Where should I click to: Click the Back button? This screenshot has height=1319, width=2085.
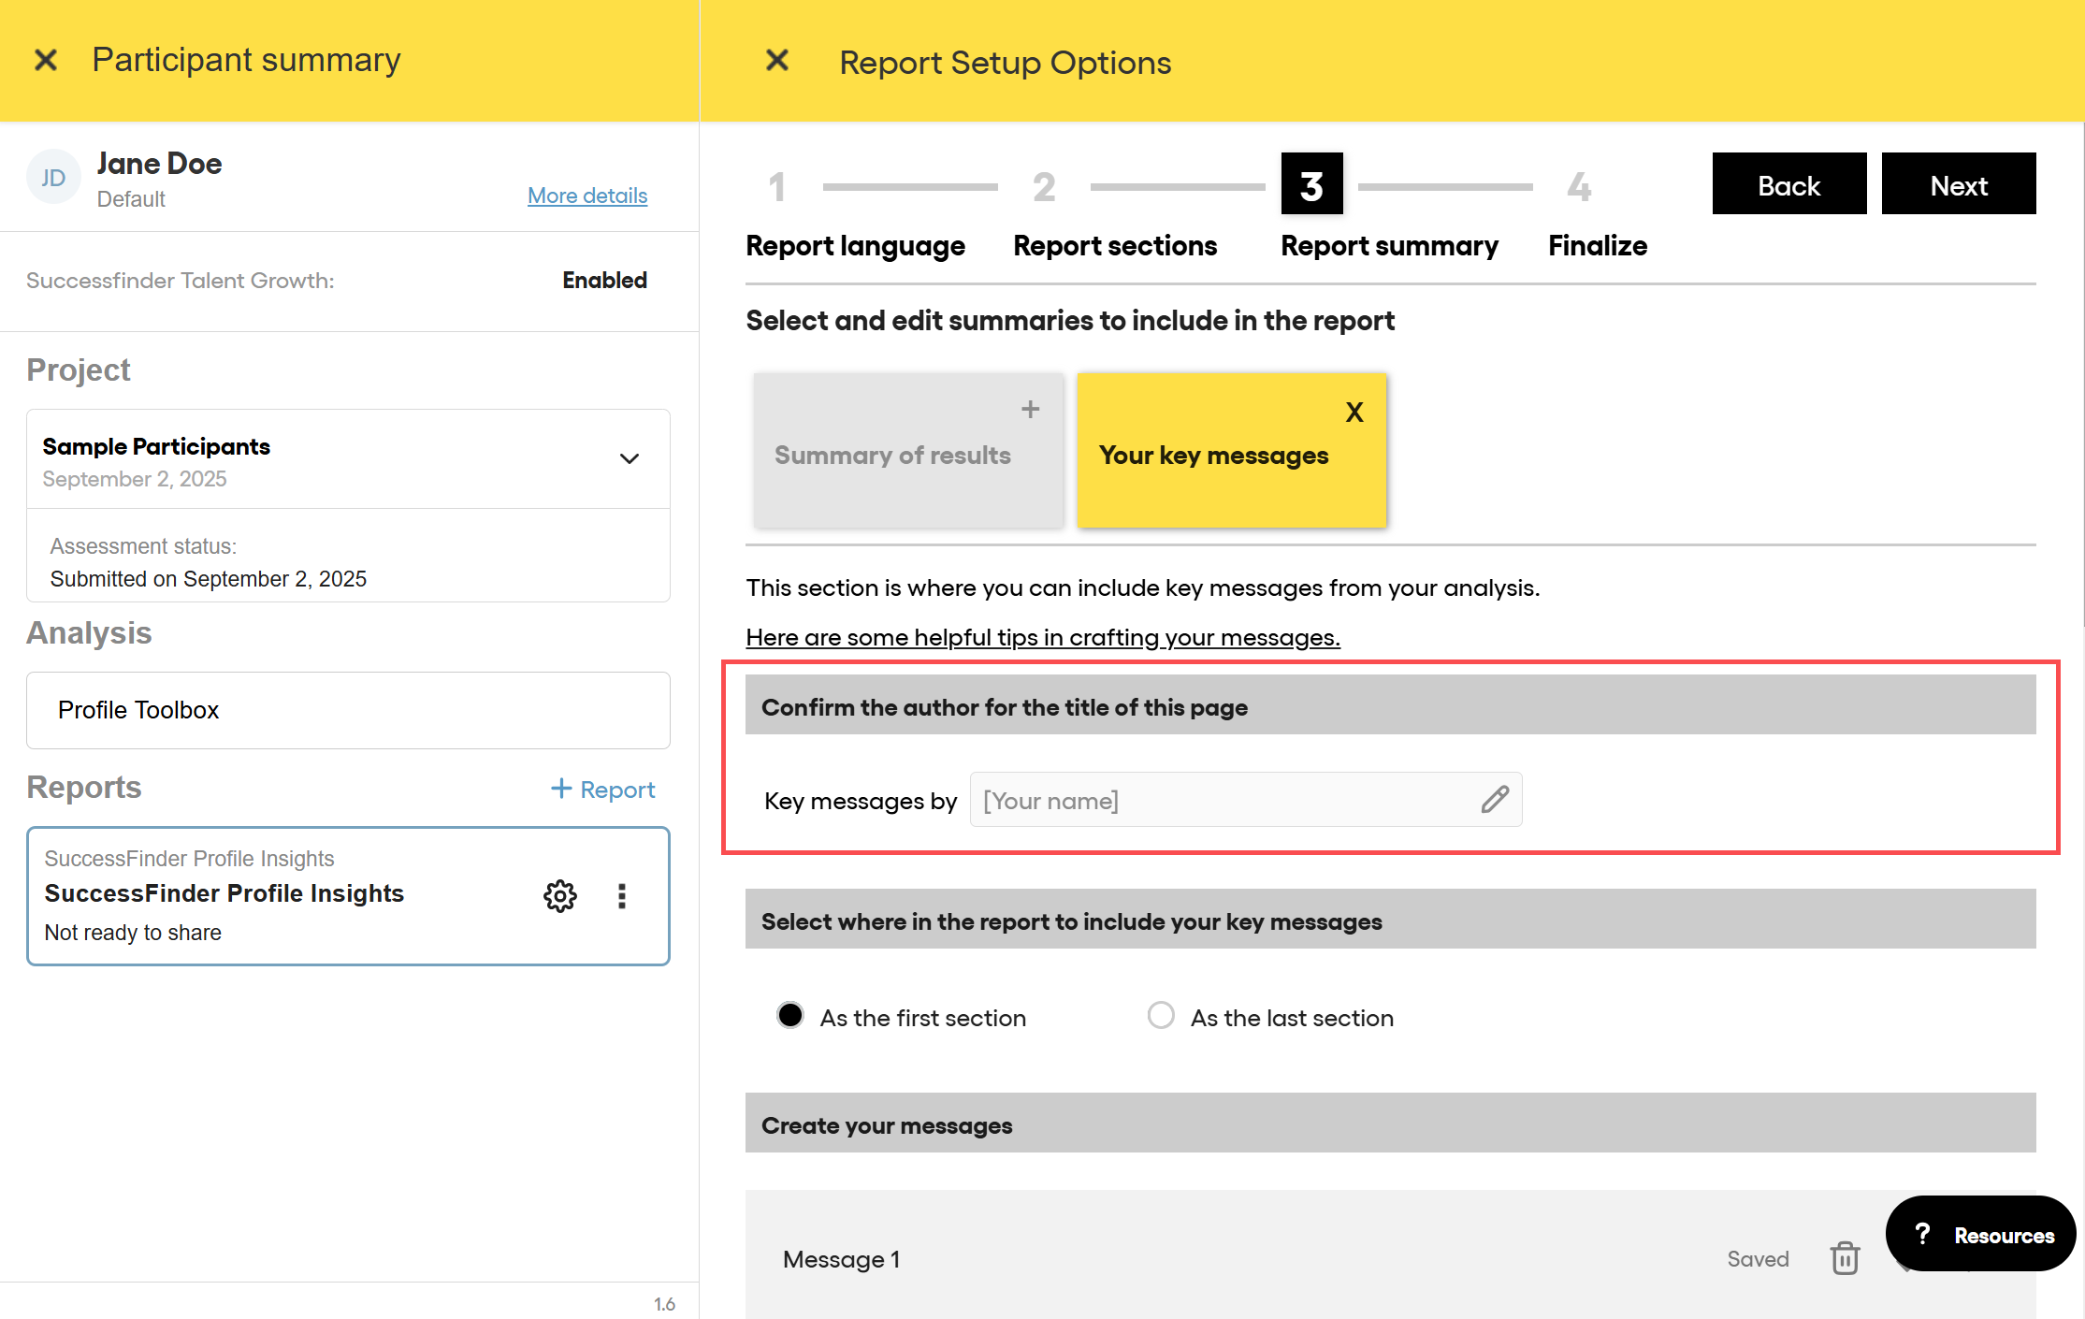pos(1788,184)
